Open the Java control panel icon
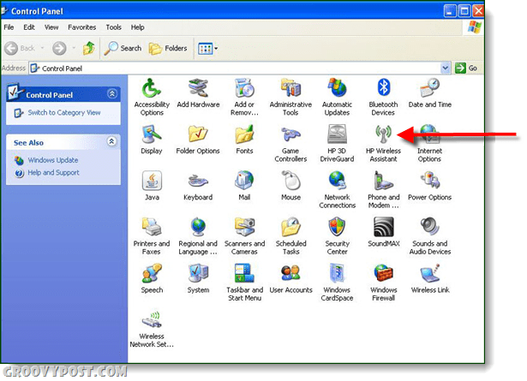Viewport: 527px width, 381px height. click(x=152, y=181)
